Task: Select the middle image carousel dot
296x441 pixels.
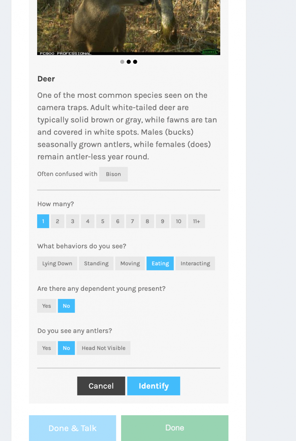Action: [129, 62]
